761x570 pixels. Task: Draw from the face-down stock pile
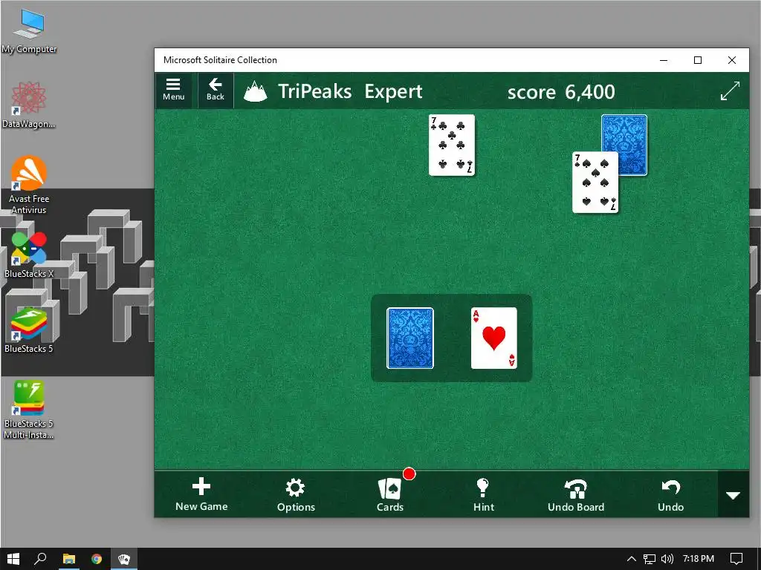(x=410, y=338)
